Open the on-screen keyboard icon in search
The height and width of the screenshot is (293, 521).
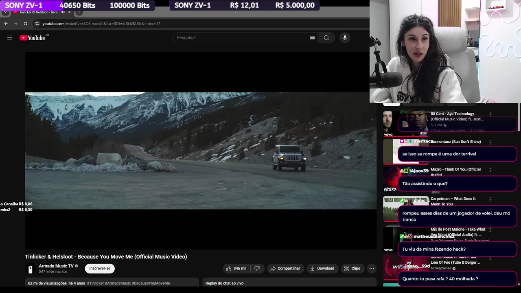click(312, 38)
